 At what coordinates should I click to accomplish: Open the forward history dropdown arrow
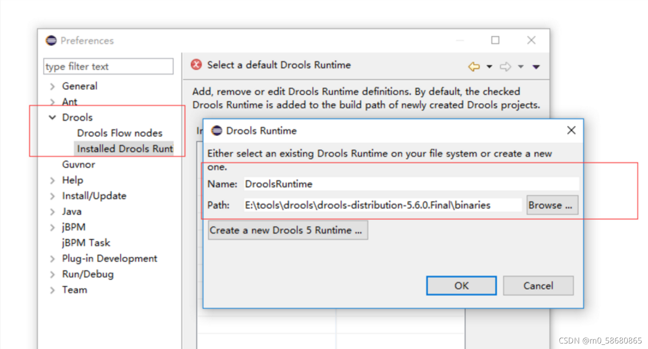(x=521, y=67)
